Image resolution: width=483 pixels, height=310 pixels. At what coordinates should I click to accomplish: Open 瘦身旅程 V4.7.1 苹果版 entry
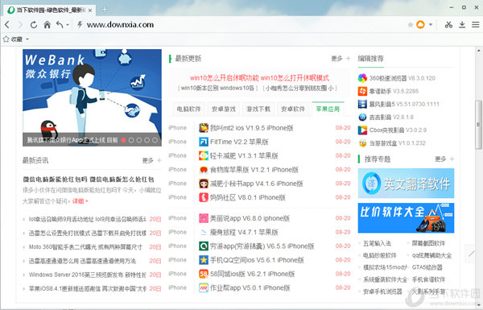[244, 232]
